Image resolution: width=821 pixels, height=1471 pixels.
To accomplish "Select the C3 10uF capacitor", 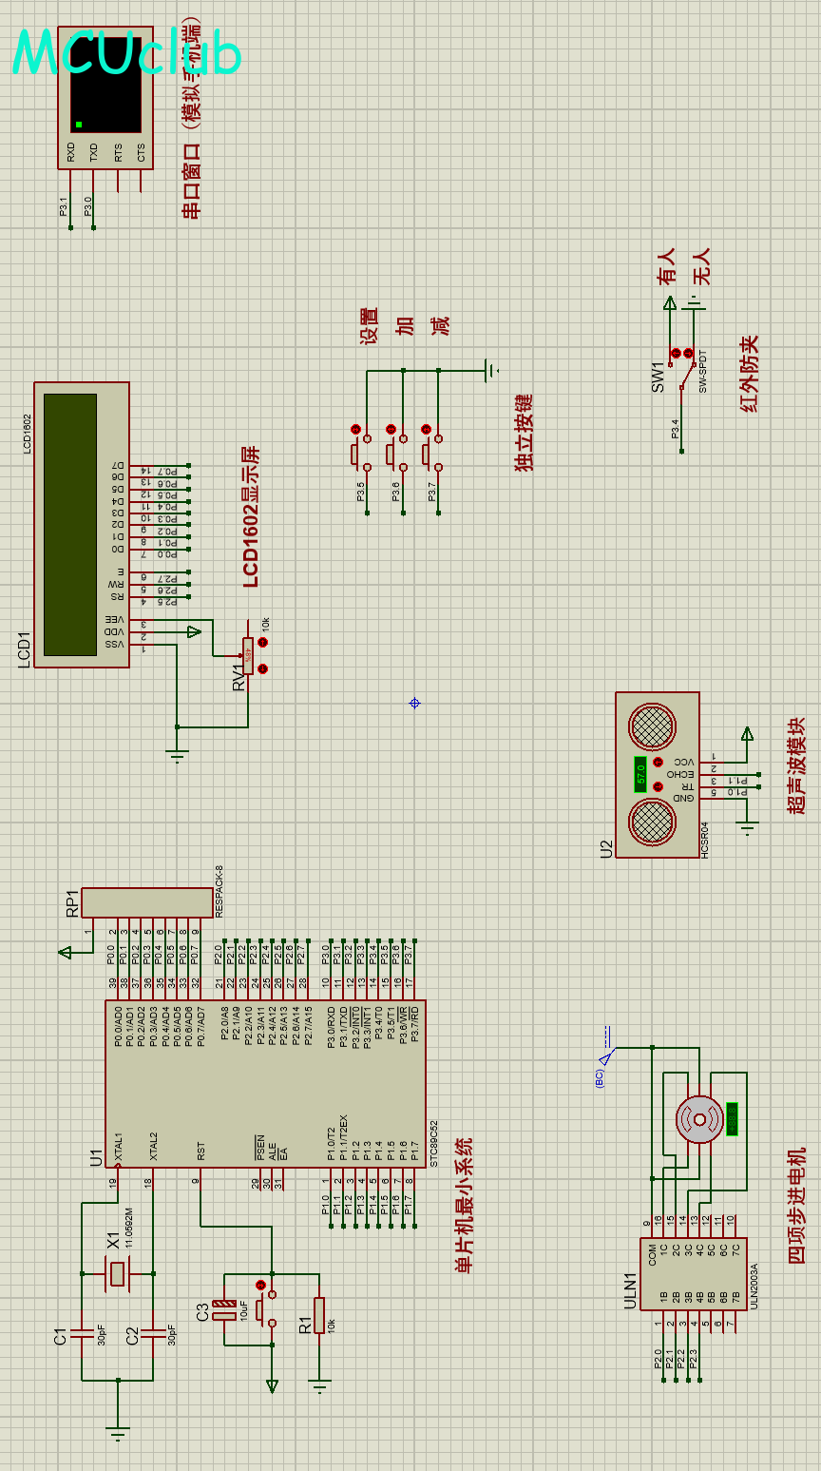I will tap(224, 1310).
